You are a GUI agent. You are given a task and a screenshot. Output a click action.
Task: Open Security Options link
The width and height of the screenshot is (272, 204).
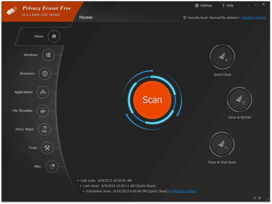click(254, 17)
